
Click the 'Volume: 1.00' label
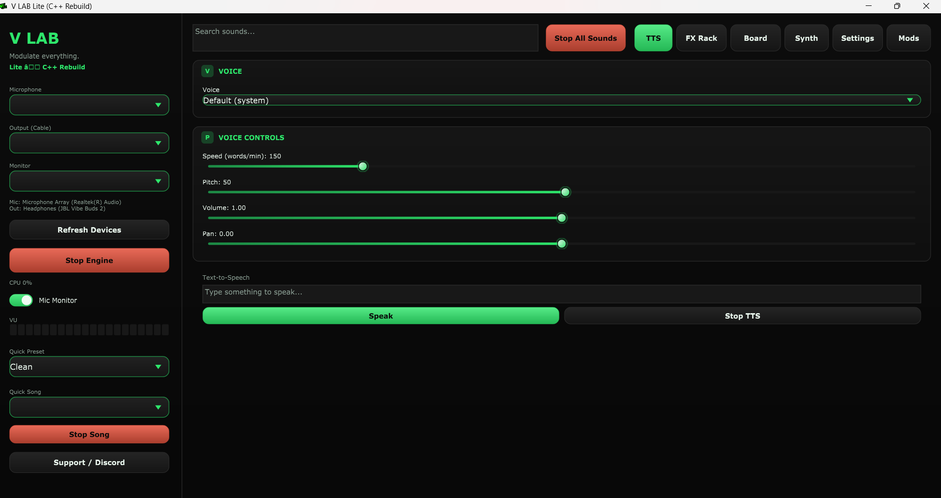tap(224, 208)
